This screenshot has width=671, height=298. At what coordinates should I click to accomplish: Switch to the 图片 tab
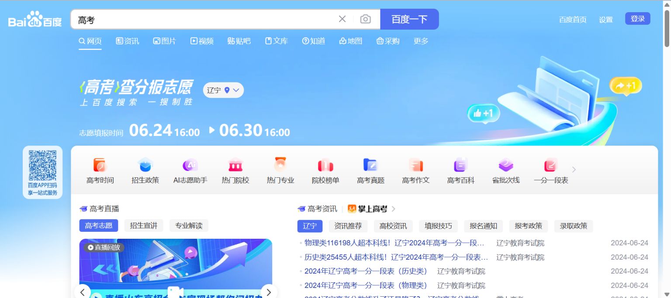[x=165, y=41]
